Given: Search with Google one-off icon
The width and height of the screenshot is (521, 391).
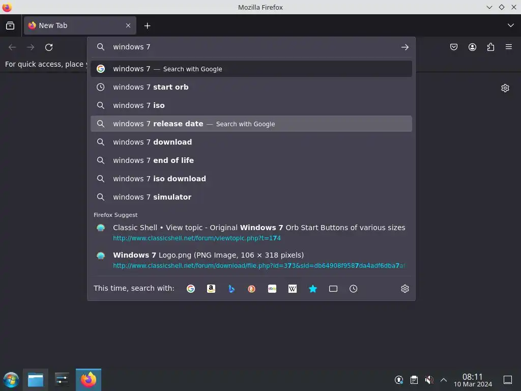Looking at the screenshot, I should [191, 289].
